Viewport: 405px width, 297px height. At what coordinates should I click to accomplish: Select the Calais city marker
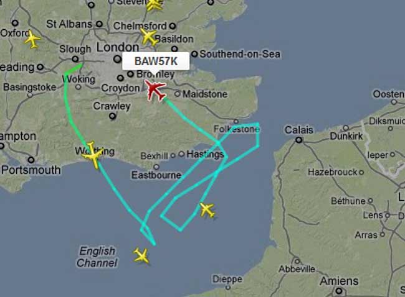pos(299,140)
